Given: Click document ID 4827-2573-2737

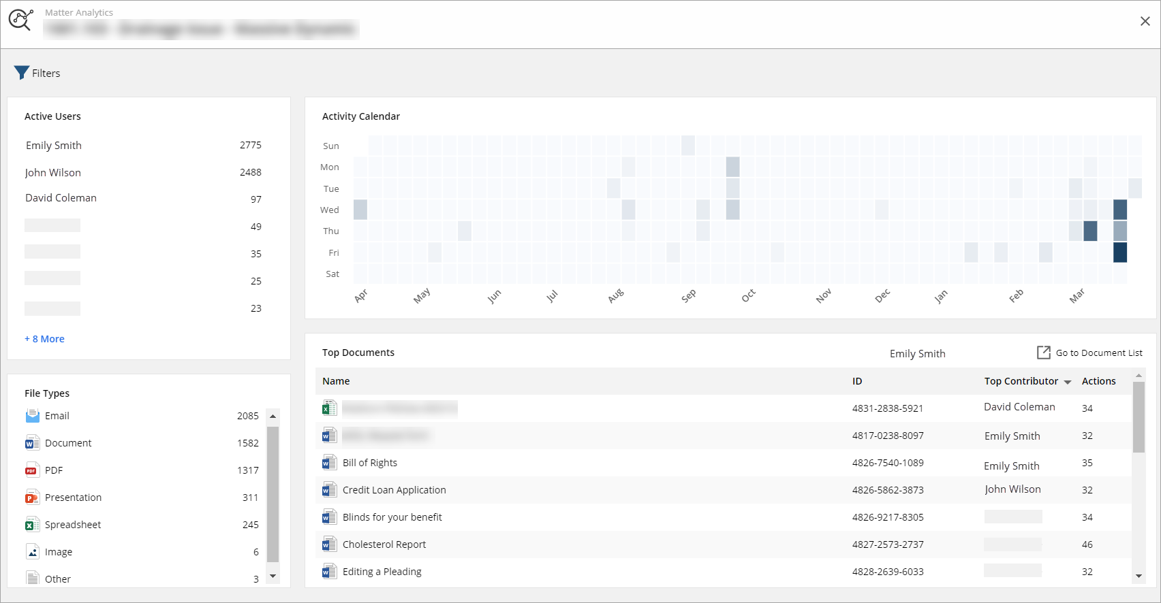Looking at the screenshot, I should (888, 544).
